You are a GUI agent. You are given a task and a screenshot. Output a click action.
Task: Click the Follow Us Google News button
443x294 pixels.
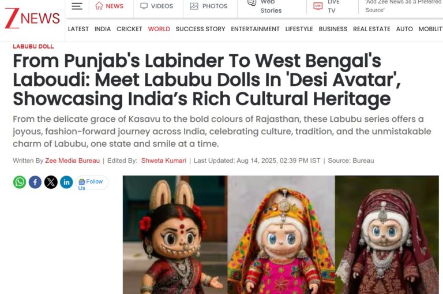[92, 183]
